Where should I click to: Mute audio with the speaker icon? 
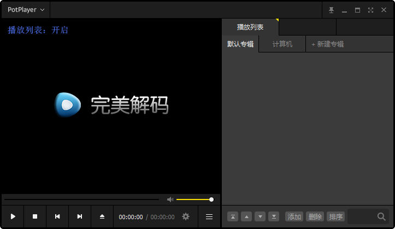tap(170, 199)
